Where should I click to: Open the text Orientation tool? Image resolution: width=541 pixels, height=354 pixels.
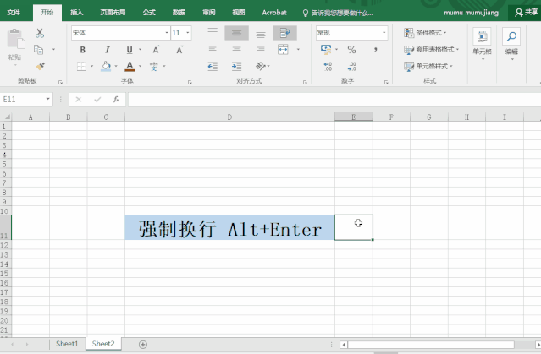pyautogui.click(x=261, y=66)
